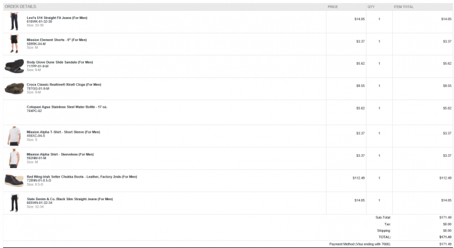
Task: Select Crocs Clogs price $9.55 in Price column
Action: point(360,86)
